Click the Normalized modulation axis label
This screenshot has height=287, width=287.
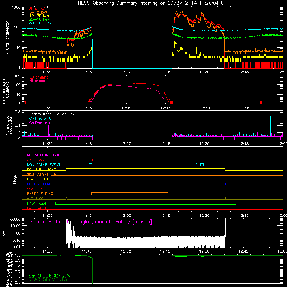click(9, 125)
